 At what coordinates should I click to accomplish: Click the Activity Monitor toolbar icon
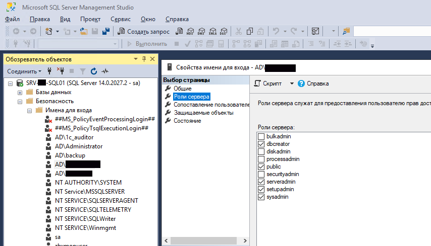(x=315, y=32)
